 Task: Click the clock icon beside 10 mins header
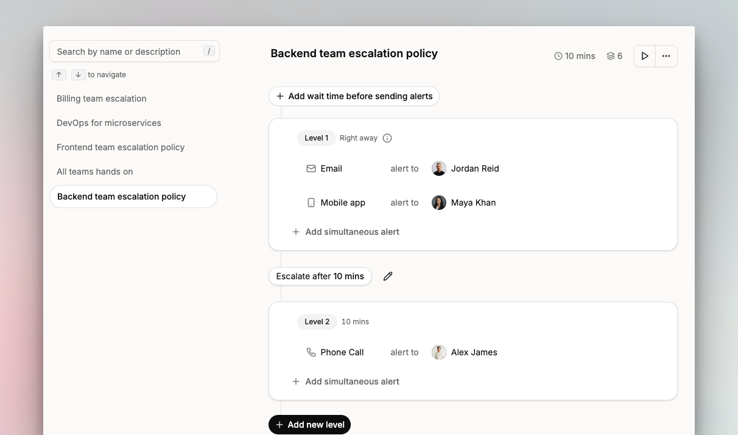(x=558, y=56)
